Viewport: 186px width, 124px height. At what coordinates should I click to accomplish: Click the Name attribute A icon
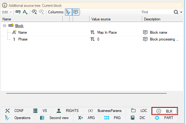14,32
